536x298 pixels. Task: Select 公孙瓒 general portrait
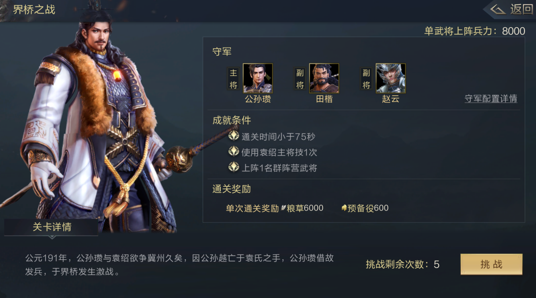258,78
